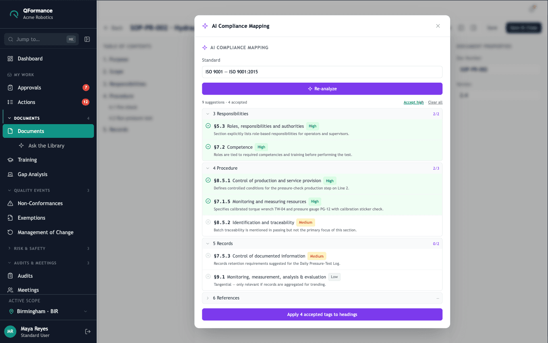The width and height of the screenshot is (548, 343).
Task: Click the MR user avatar
Action: tap(10, 331)
